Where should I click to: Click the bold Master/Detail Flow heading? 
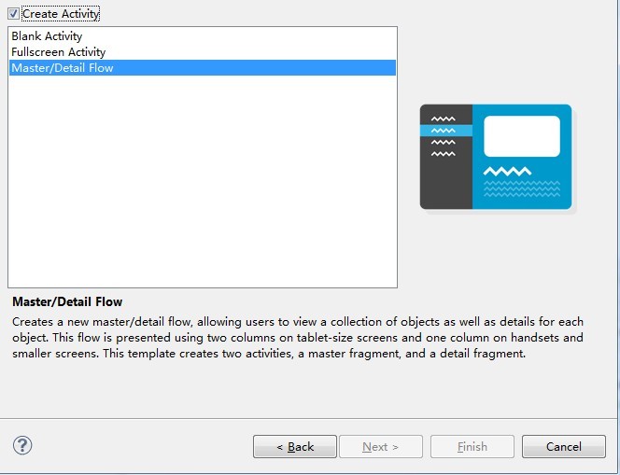point(66,302)
